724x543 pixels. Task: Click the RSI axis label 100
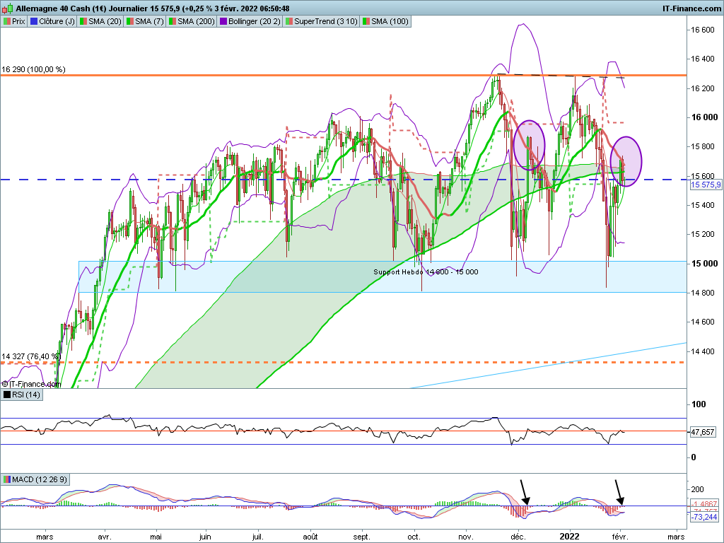coord(699,404)
